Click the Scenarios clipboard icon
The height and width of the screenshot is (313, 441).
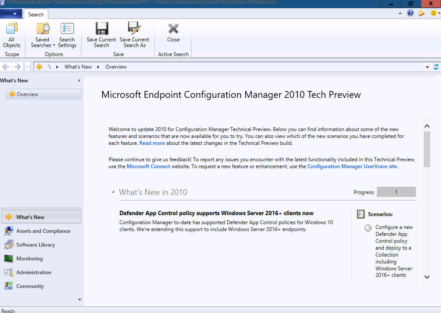tap(360, 214)
